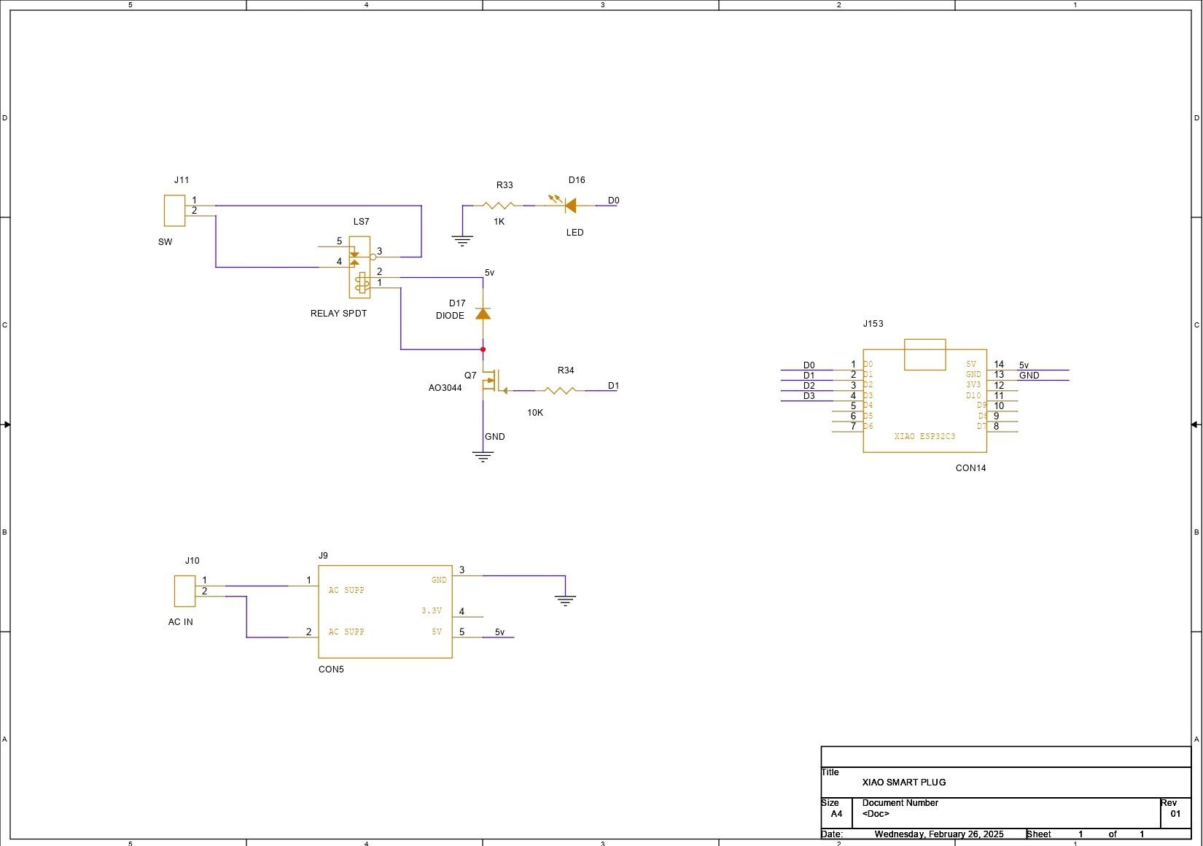The image size is (1203, 846).
Task: Click the 'DIODE' value text
Action: [450, 316]
